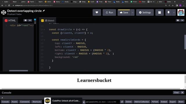Fold newCircleCords object code arrow

point(44,40)
